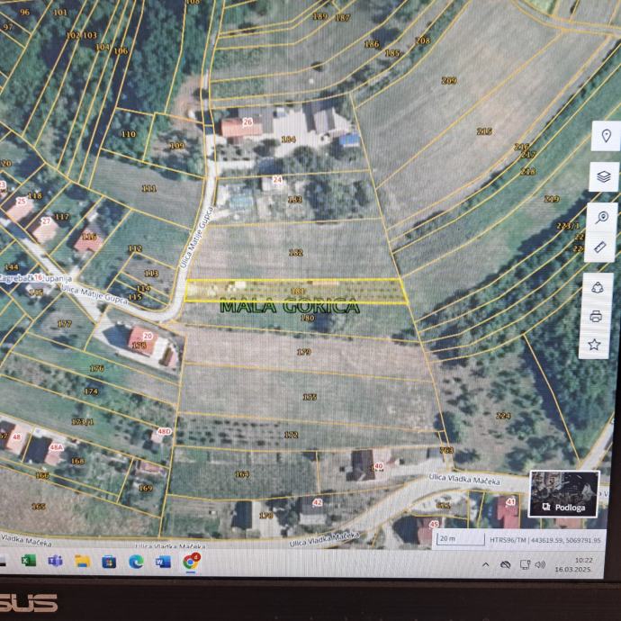Click parcel number 111
Image resolution: width=621 pixels, height=621 pixels.
click(148, 188)
